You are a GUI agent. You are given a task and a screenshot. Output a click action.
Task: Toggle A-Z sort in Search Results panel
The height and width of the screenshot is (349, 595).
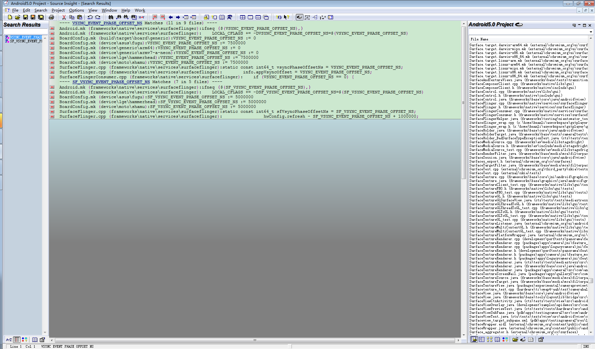(9, 340)
